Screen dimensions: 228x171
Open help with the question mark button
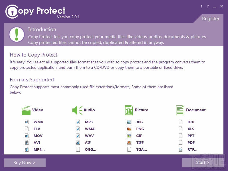pyautogui.click(x=208, y=6)
